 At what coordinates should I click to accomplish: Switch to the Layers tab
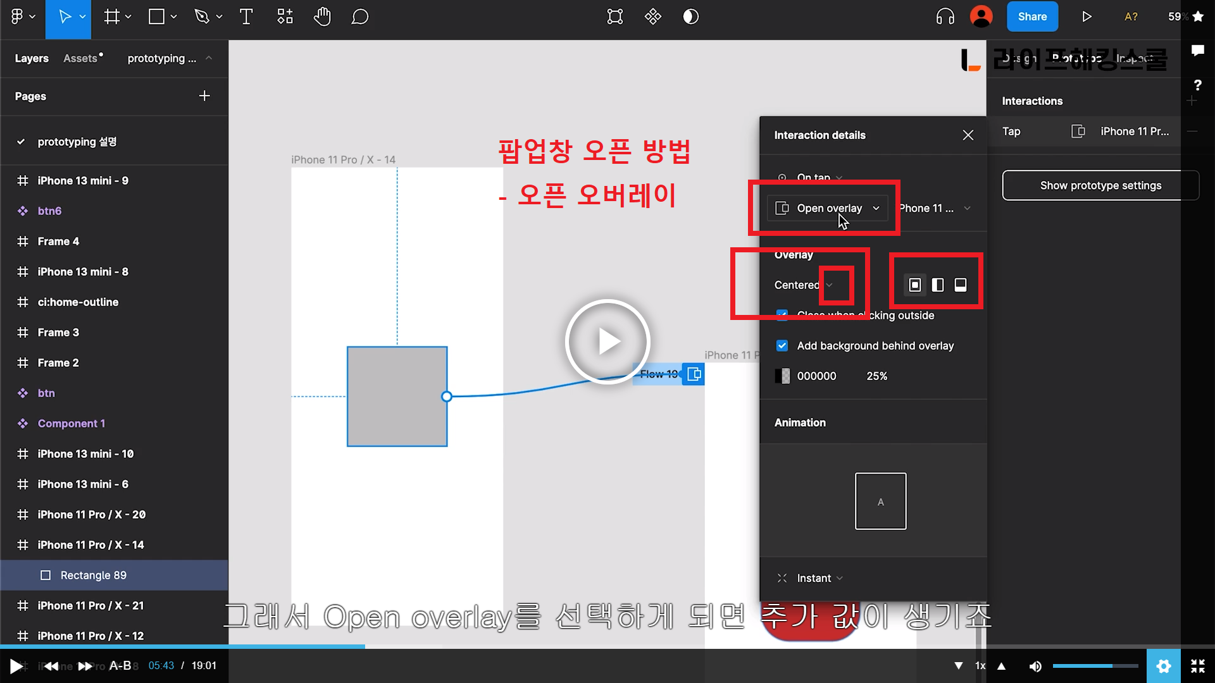32,58
